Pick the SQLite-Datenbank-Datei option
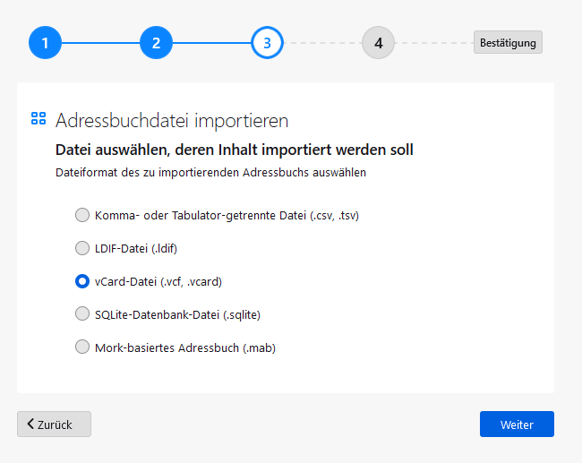The image size is (582, 463). pos(82,314)
